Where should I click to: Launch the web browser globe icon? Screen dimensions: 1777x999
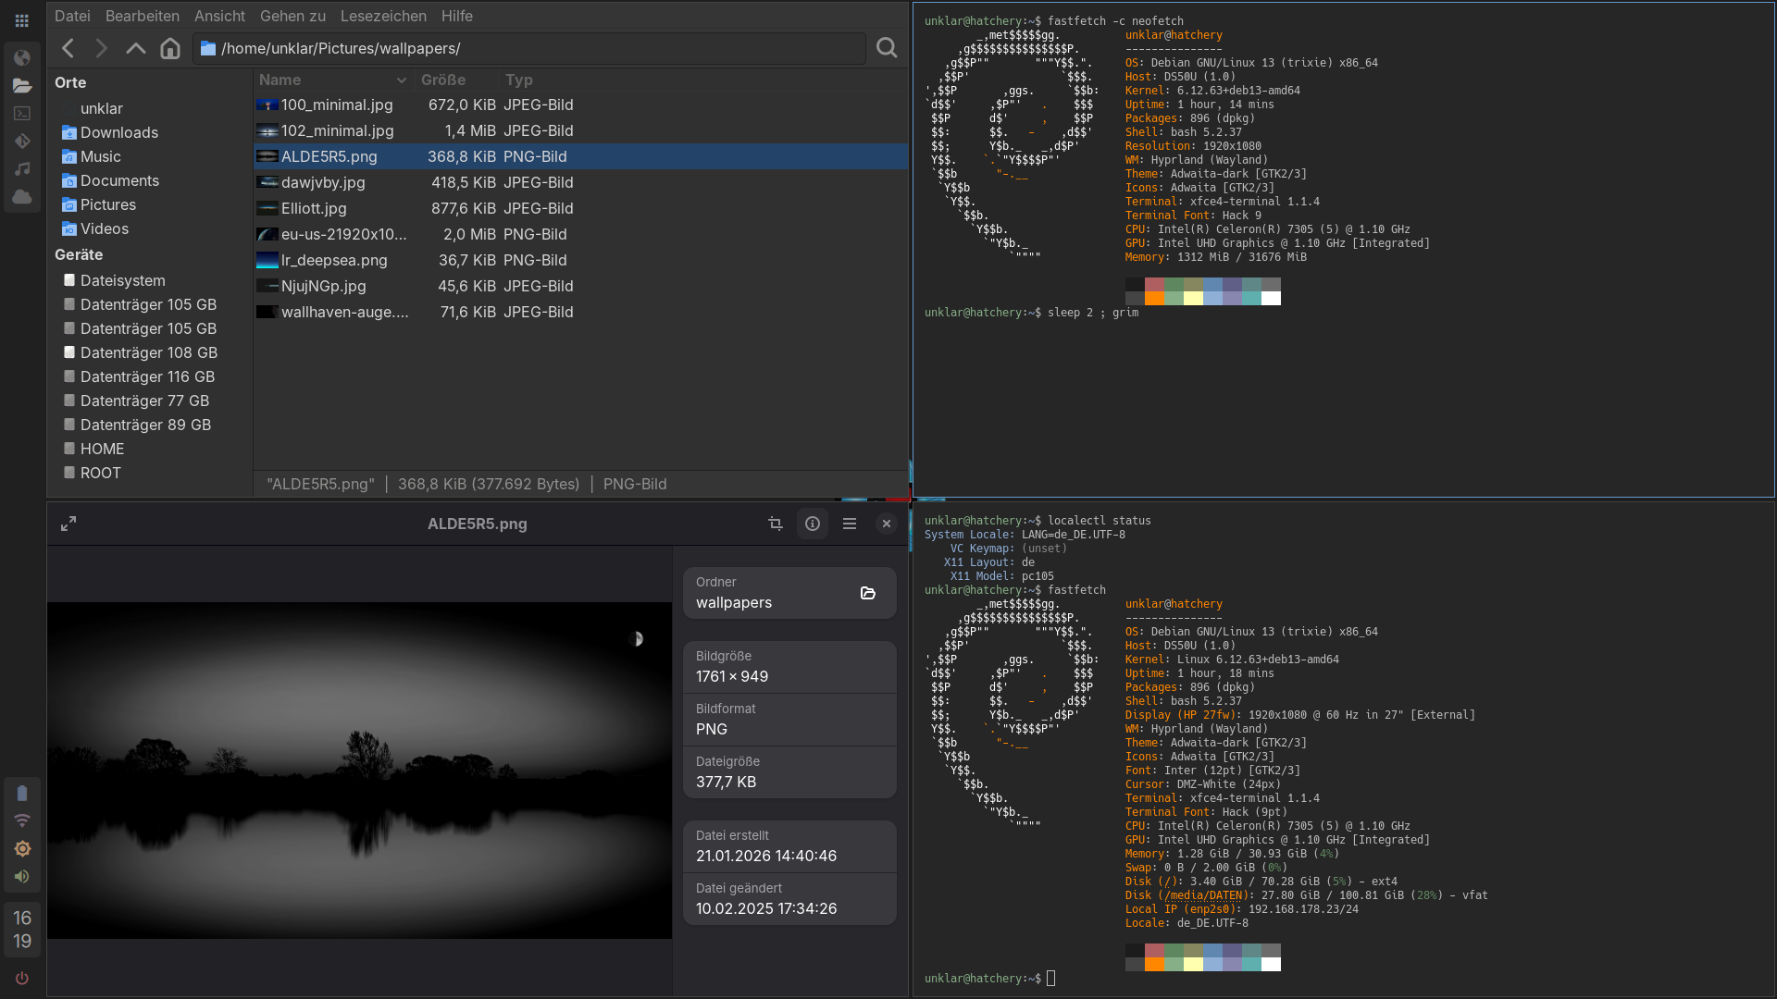[x=22, y=57]
